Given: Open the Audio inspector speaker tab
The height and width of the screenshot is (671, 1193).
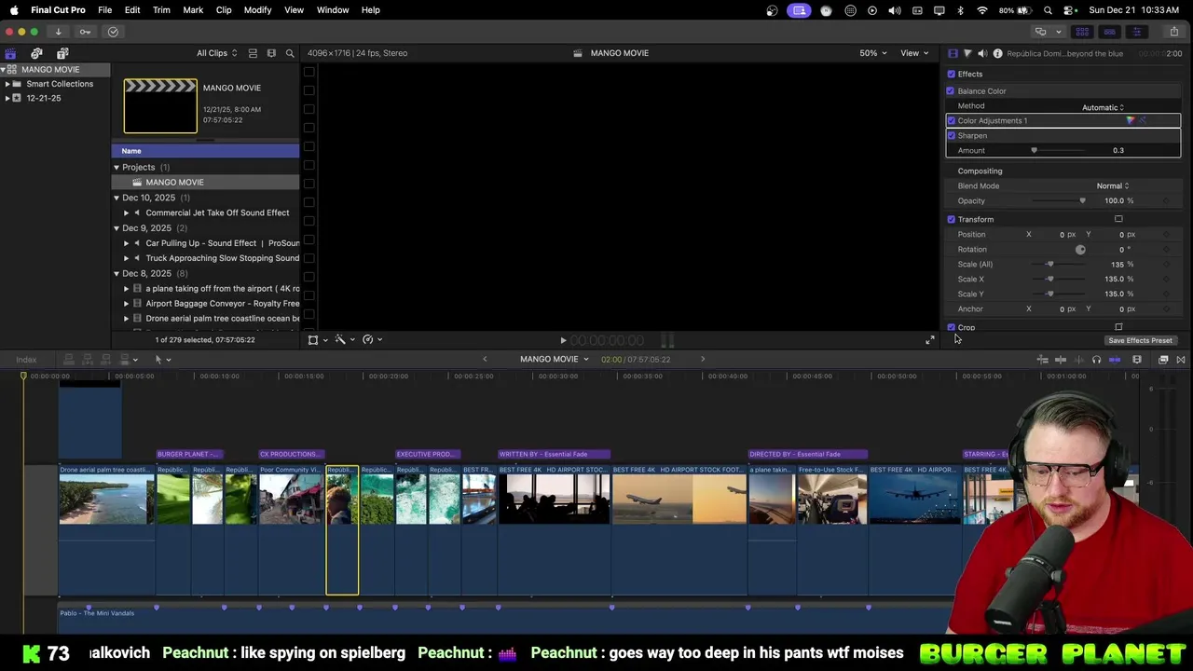Looking at the screenshot, I should coord(982,53).
